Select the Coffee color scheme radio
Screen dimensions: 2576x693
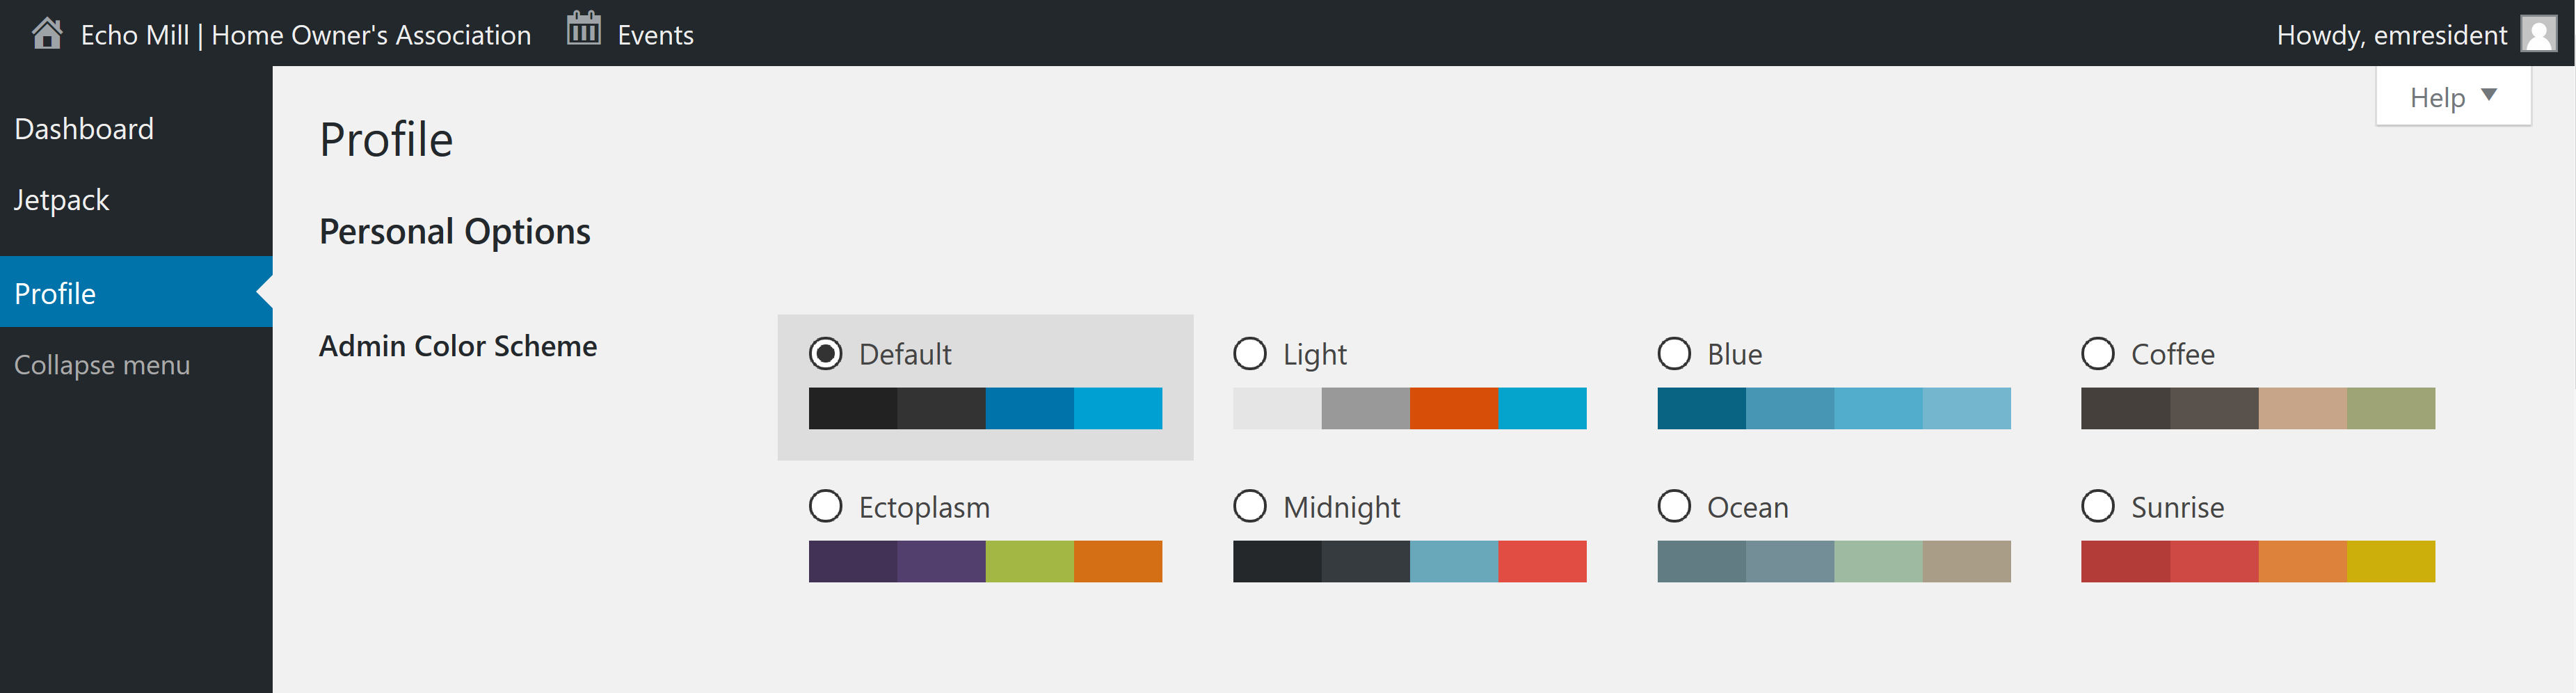[x=2098, y=353]
